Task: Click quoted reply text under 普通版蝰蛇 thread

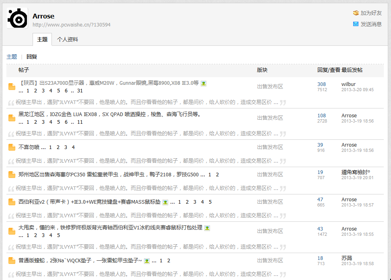Action: [147, 274]
